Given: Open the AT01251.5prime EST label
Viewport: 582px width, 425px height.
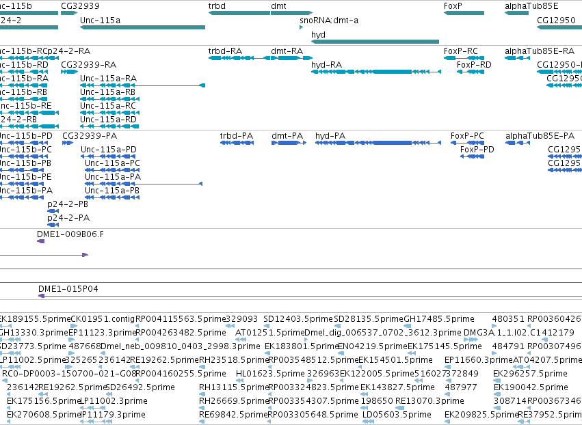Looking at the screenshot, I should tap(270, 333).
